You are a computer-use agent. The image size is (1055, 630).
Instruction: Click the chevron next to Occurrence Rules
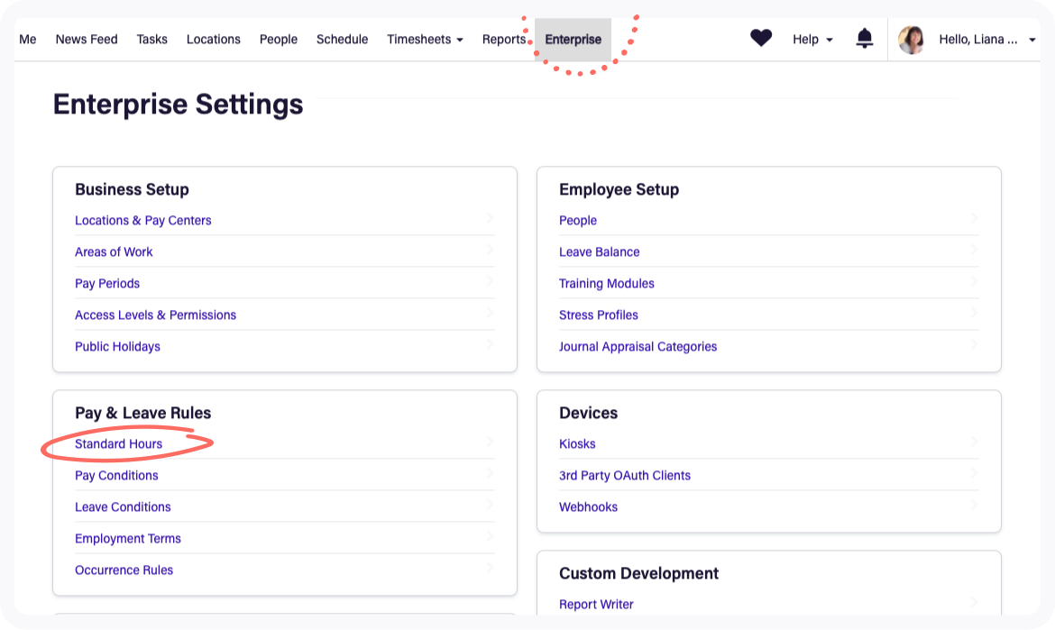[491, 568]
